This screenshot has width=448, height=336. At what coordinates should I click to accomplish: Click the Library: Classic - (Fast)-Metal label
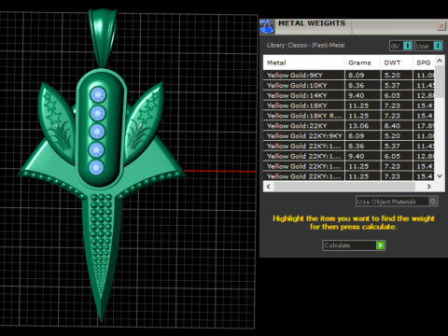305,45
